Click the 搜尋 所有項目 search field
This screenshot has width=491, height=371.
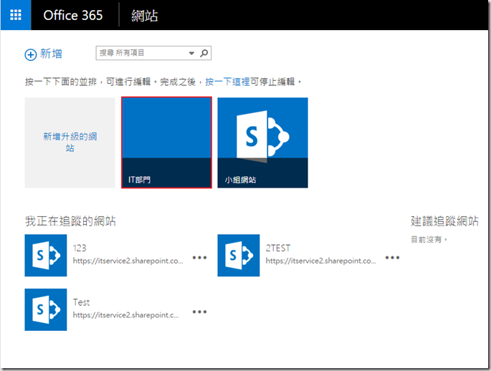coord(141,53)
